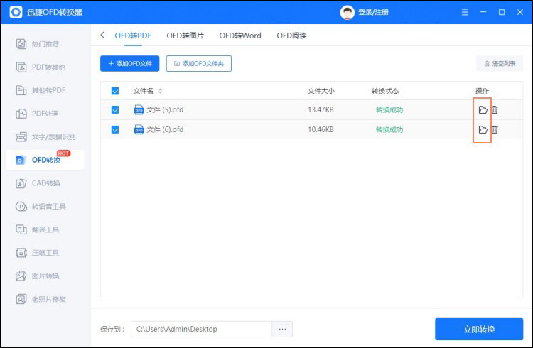Select 转语音工具 in the sidebar
The height and width of the screenshot is (348, 533).
(48, 207)
